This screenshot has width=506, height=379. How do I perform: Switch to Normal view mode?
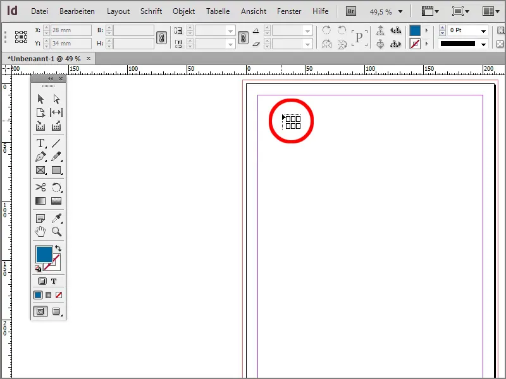[x=40, y=311]
